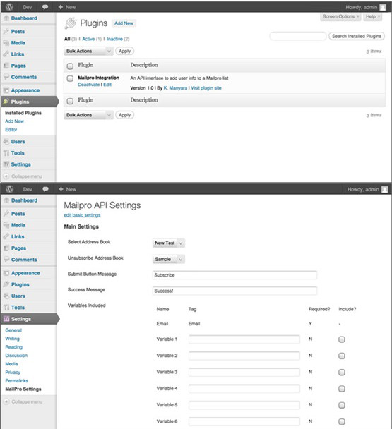Tick Include checkbox for Variable 4
Viewport: 392px width, 429px height.
[x=342, y=389]
